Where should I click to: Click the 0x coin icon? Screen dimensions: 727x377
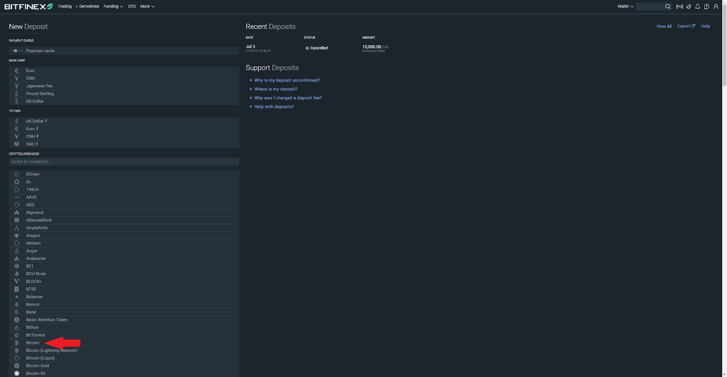17,182
